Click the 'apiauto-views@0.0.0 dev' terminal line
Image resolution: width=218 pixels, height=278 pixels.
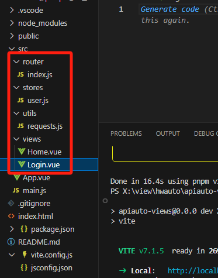coord(166,211)
